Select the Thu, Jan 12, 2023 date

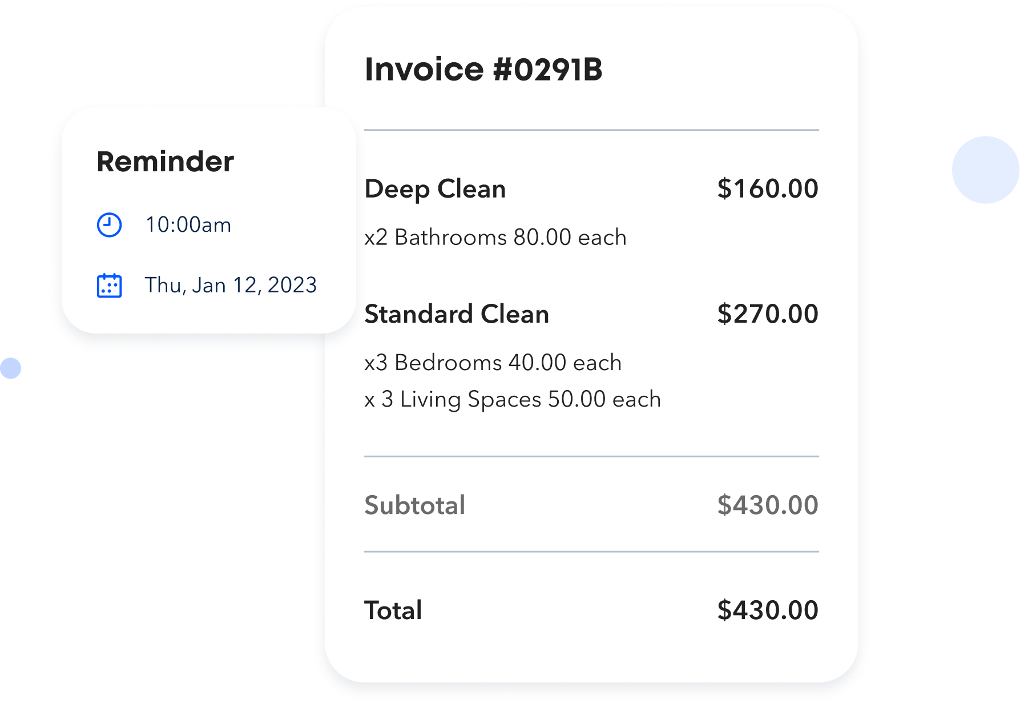tap(231, 285)
